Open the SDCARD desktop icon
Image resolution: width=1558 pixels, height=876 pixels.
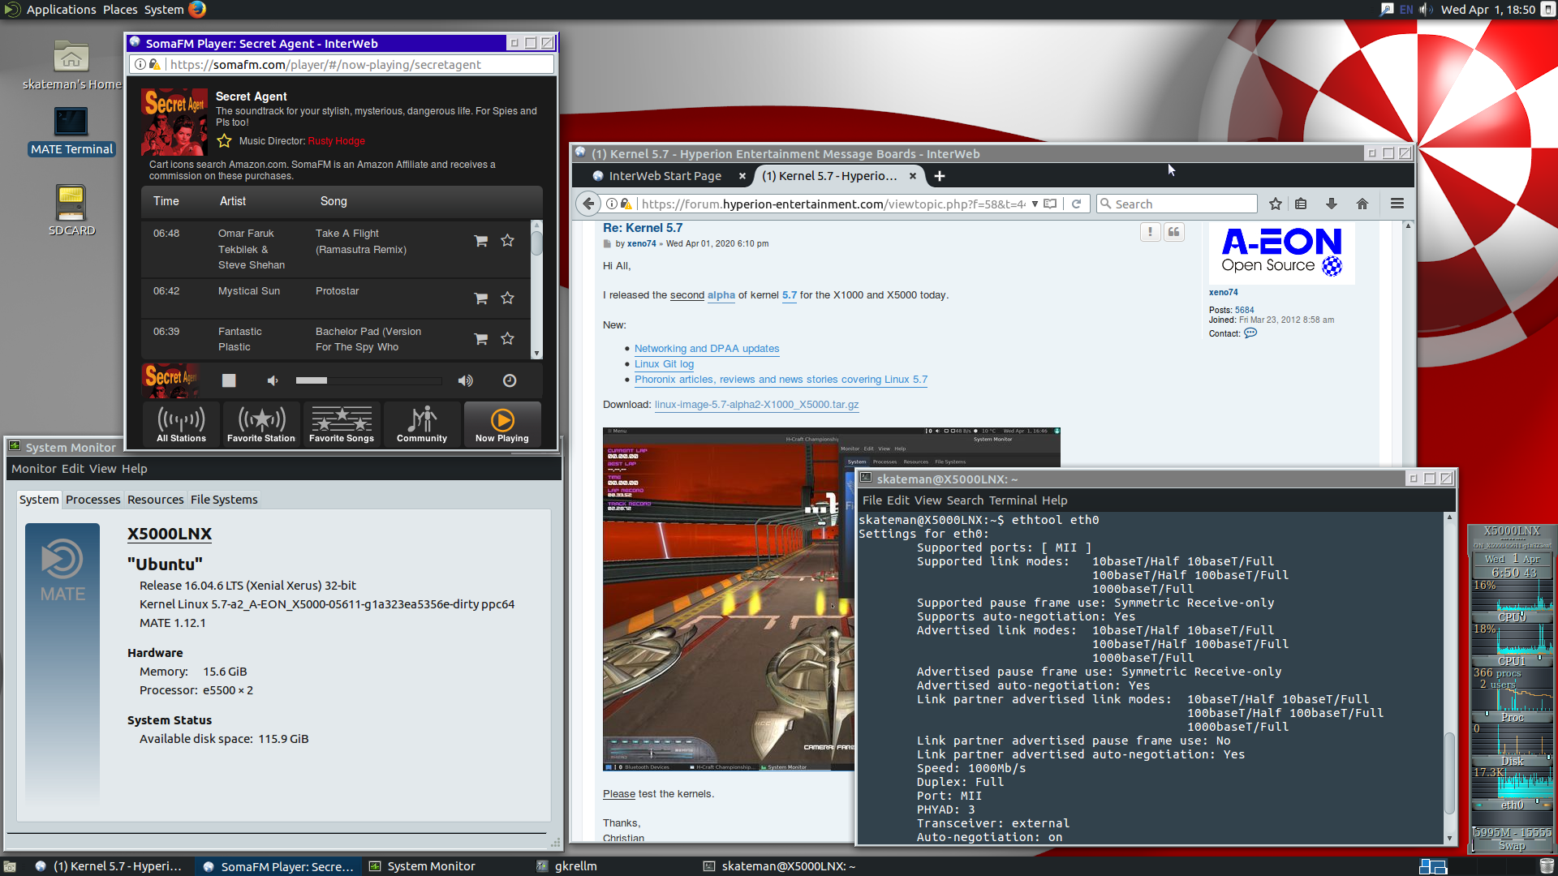tap(71, 203)
